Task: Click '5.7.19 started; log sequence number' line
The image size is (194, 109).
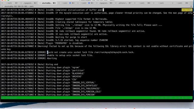Action: point(54,40)
